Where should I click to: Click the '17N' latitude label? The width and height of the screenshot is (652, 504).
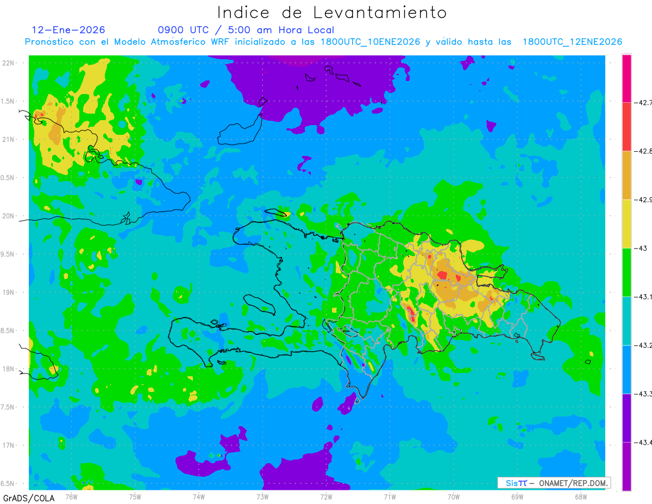(x=9, y=445)
